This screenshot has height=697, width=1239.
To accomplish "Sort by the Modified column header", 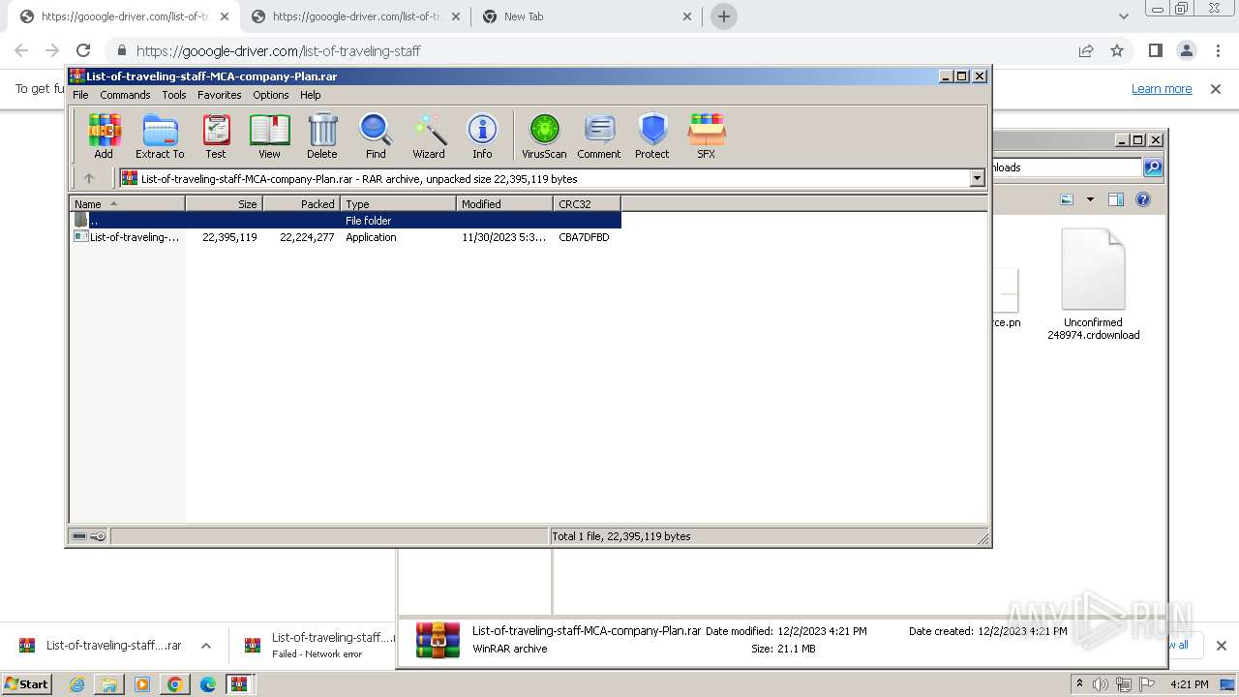I will (504, 204).
